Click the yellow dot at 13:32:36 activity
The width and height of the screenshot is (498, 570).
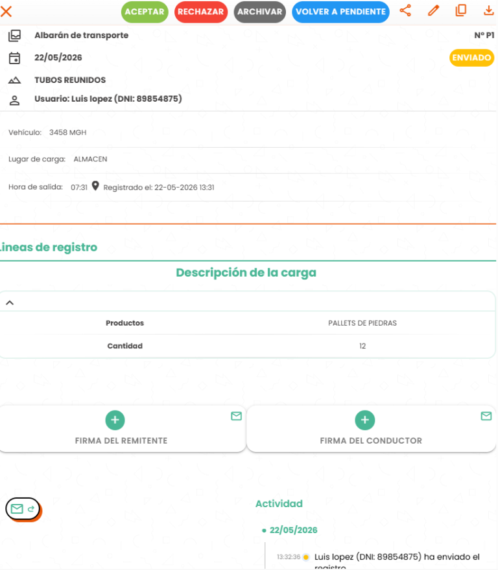(x=306, y=557)
